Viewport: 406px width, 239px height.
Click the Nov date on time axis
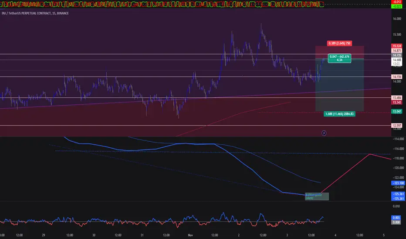190,235
